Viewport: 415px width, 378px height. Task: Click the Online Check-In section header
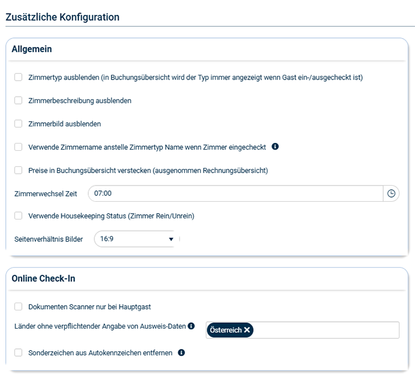43,278
